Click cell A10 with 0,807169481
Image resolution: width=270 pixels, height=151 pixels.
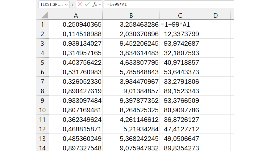tap(76, 110)
